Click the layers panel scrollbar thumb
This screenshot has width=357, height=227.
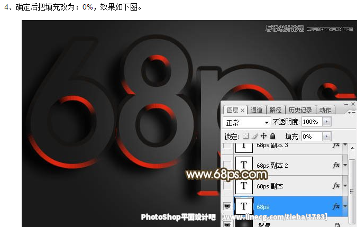352,191
